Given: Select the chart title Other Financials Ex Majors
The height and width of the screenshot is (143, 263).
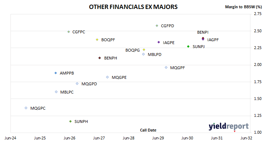Looking at the screenshot, I should 133,7.
